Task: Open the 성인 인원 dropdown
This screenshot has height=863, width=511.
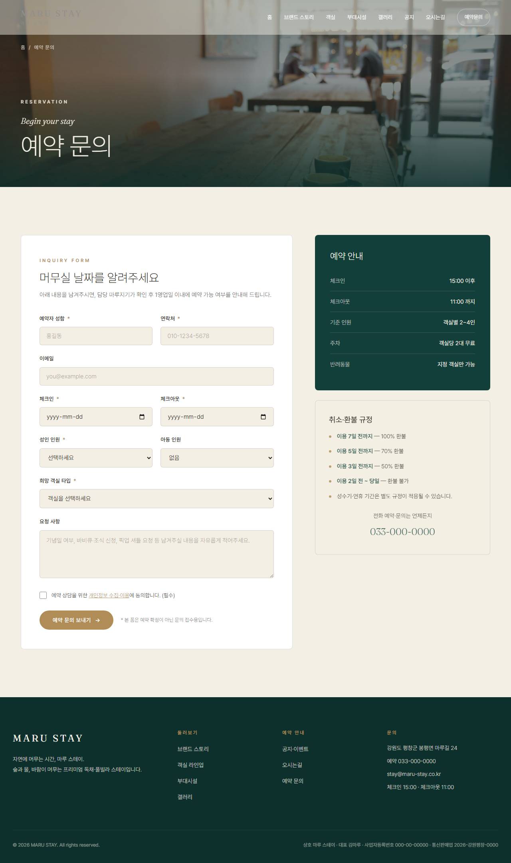Action: [x=96, y=458]
